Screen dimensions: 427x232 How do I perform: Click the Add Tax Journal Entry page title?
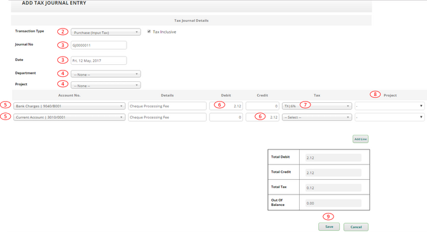pyautogui.click(x=54, y=3)
